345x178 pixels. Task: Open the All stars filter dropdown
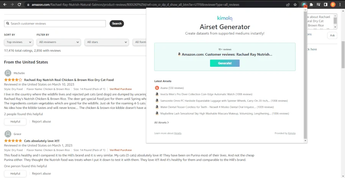click(107, 42)
